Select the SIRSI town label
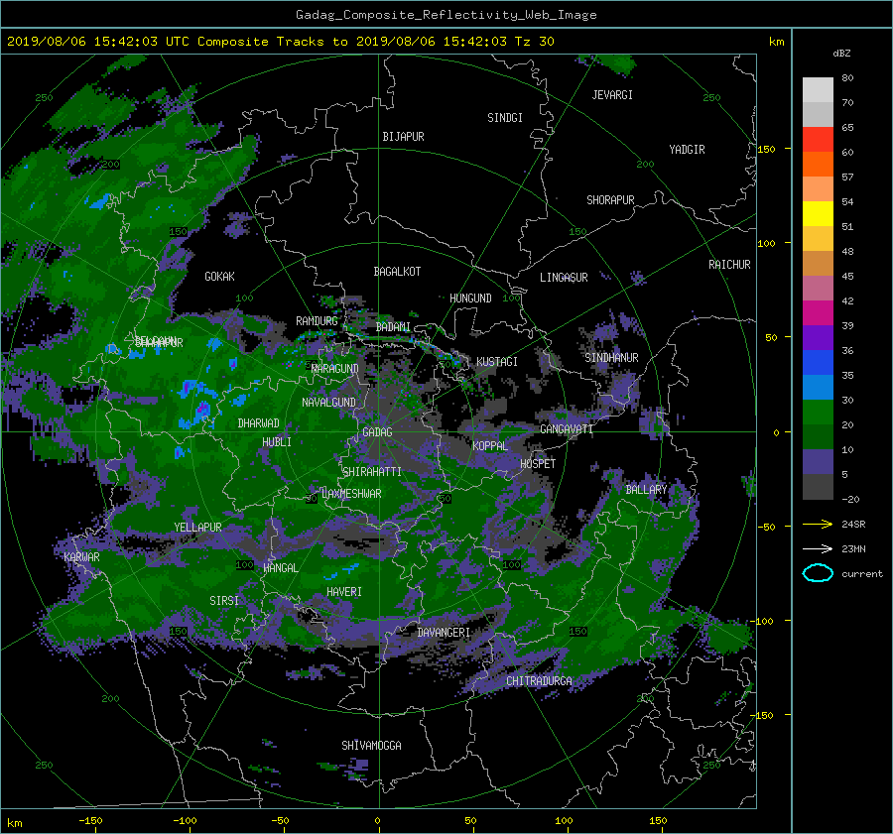Screen dimensions: 893x834 224,601
